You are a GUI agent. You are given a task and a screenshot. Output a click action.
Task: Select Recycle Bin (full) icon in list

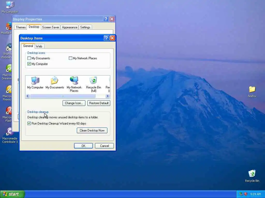point(93,84)
